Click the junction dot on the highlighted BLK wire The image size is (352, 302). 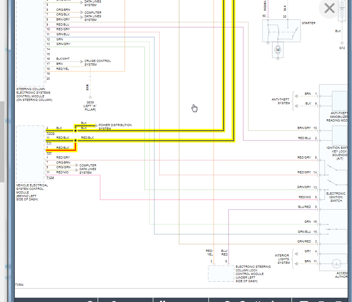point(75,130)
